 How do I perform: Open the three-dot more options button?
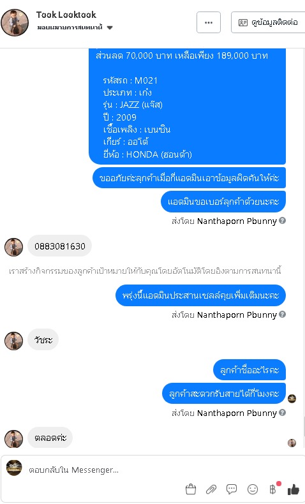pyautogui.click(x=209, y=22)
